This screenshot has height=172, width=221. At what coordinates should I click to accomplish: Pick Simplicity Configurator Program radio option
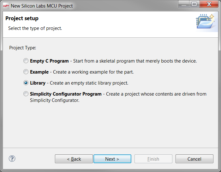click(26, 94)
